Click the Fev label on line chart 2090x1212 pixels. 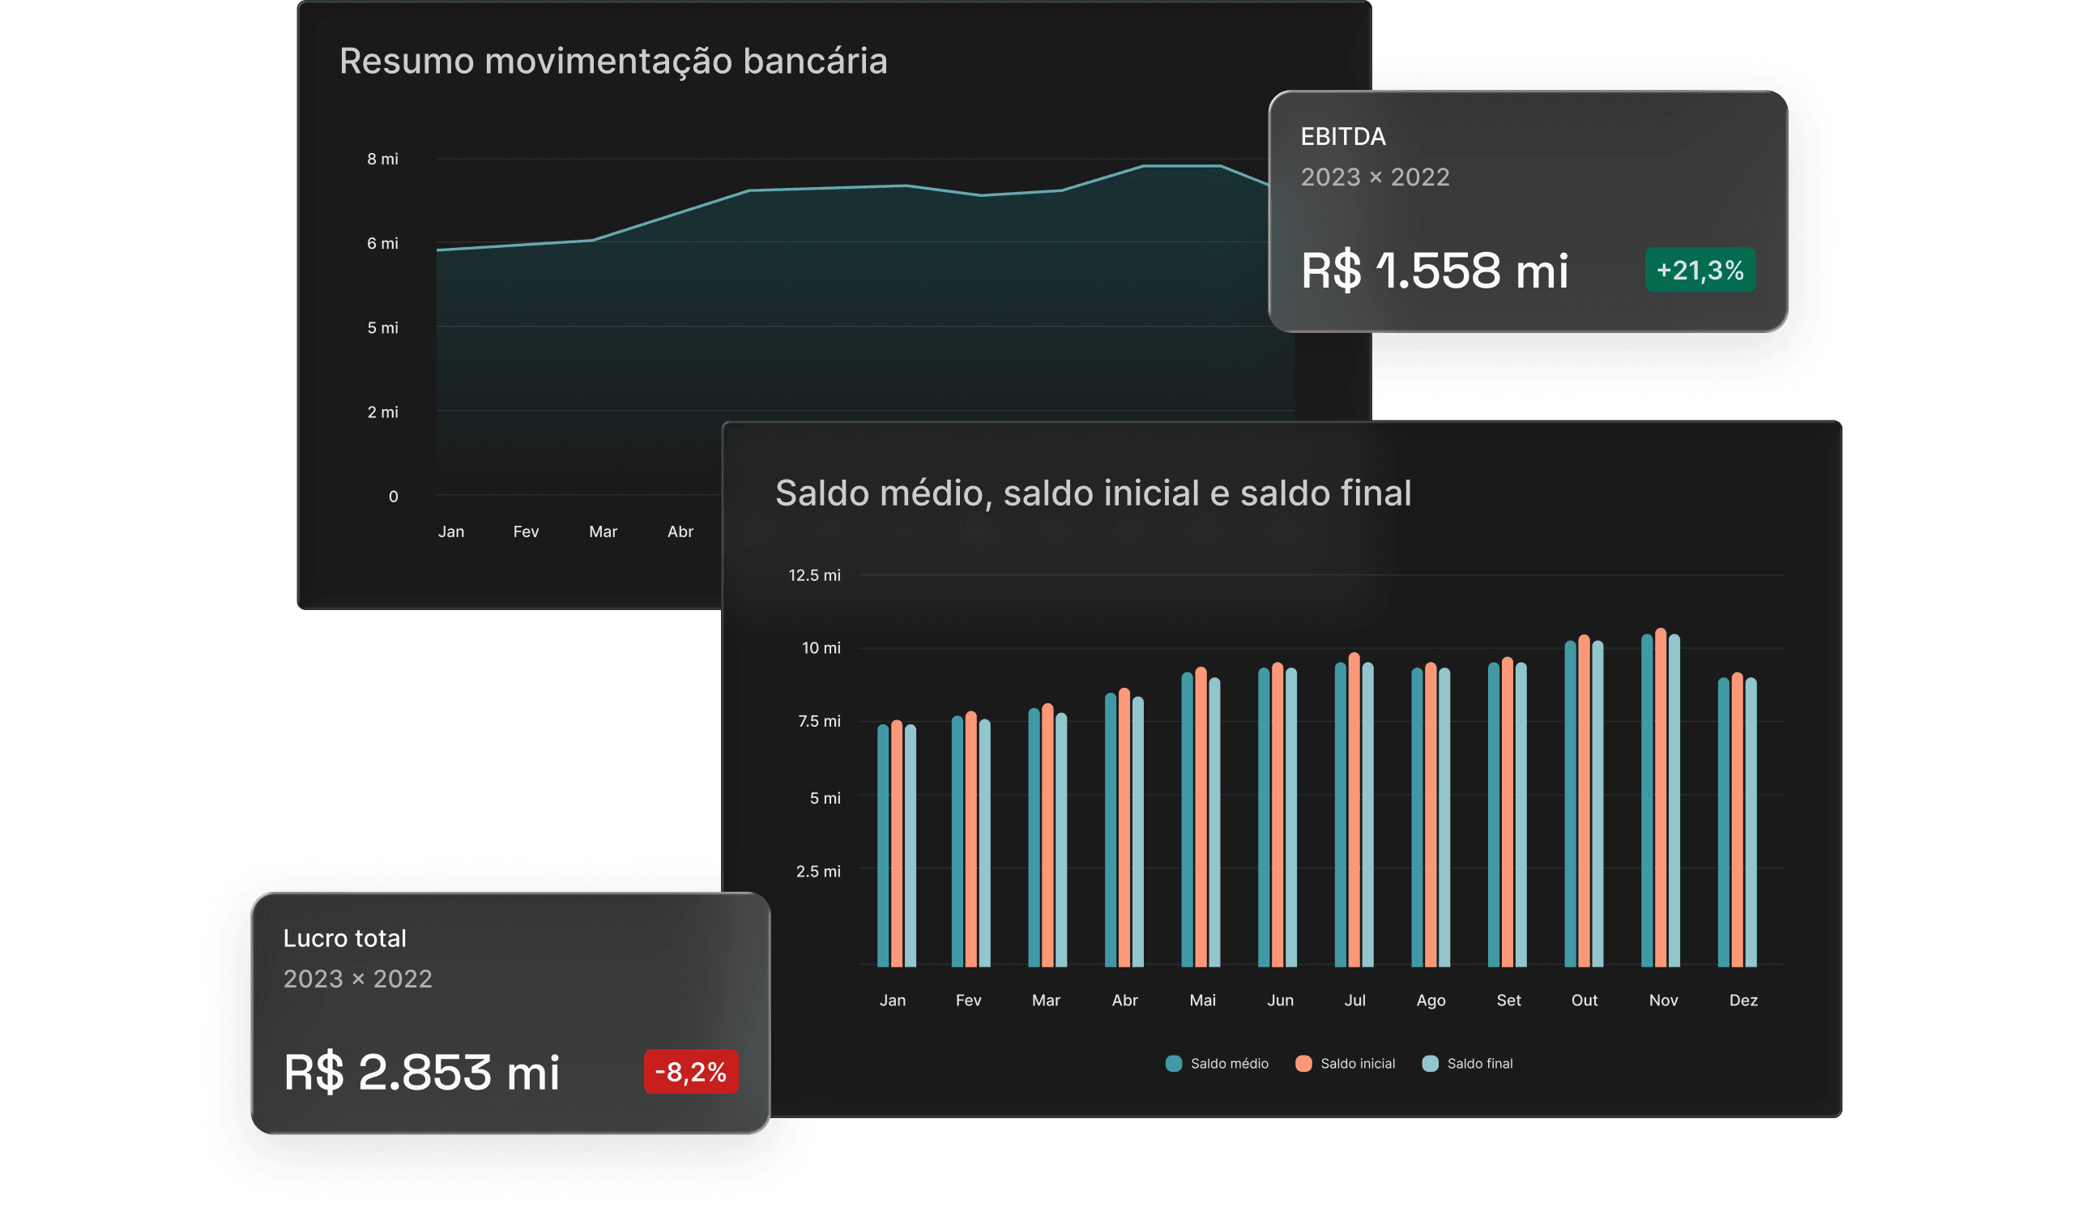526,531
